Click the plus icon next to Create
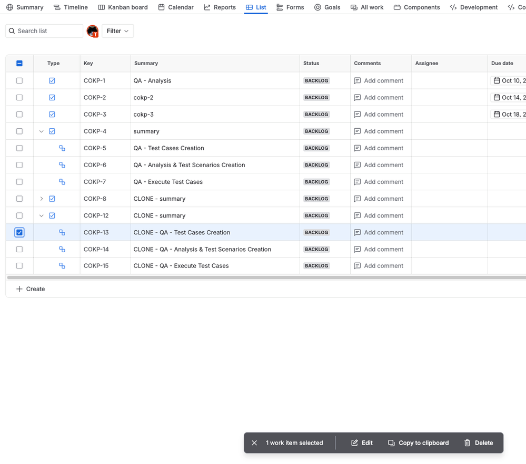The image size is (526, 464). point(19,289)
